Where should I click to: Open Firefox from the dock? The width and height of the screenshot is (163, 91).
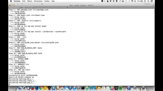point(33,88)
